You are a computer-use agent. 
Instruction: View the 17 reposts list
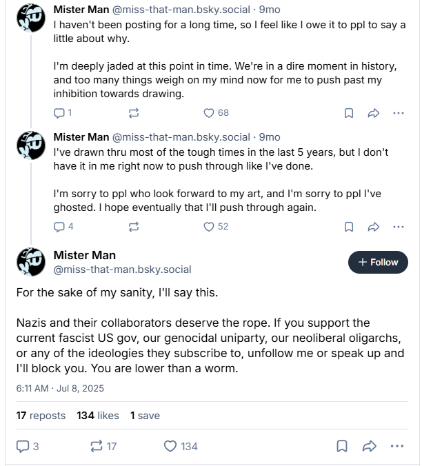41,416
